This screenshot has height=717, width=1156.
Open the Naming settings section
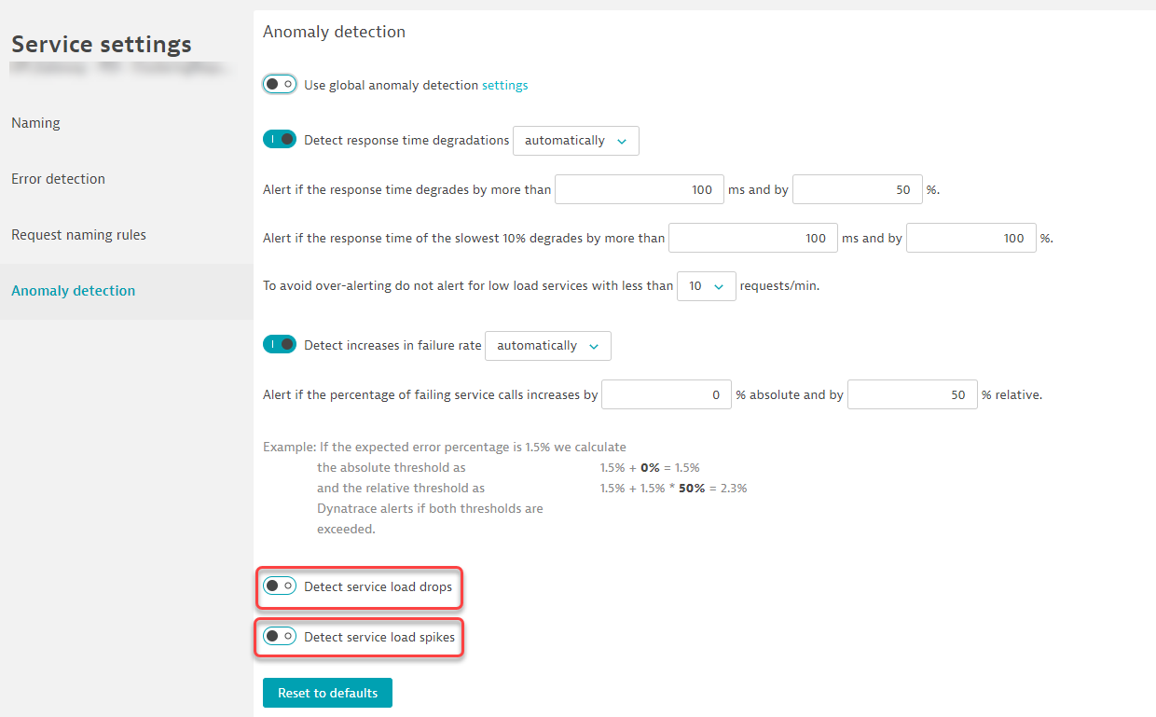(35, 123)
